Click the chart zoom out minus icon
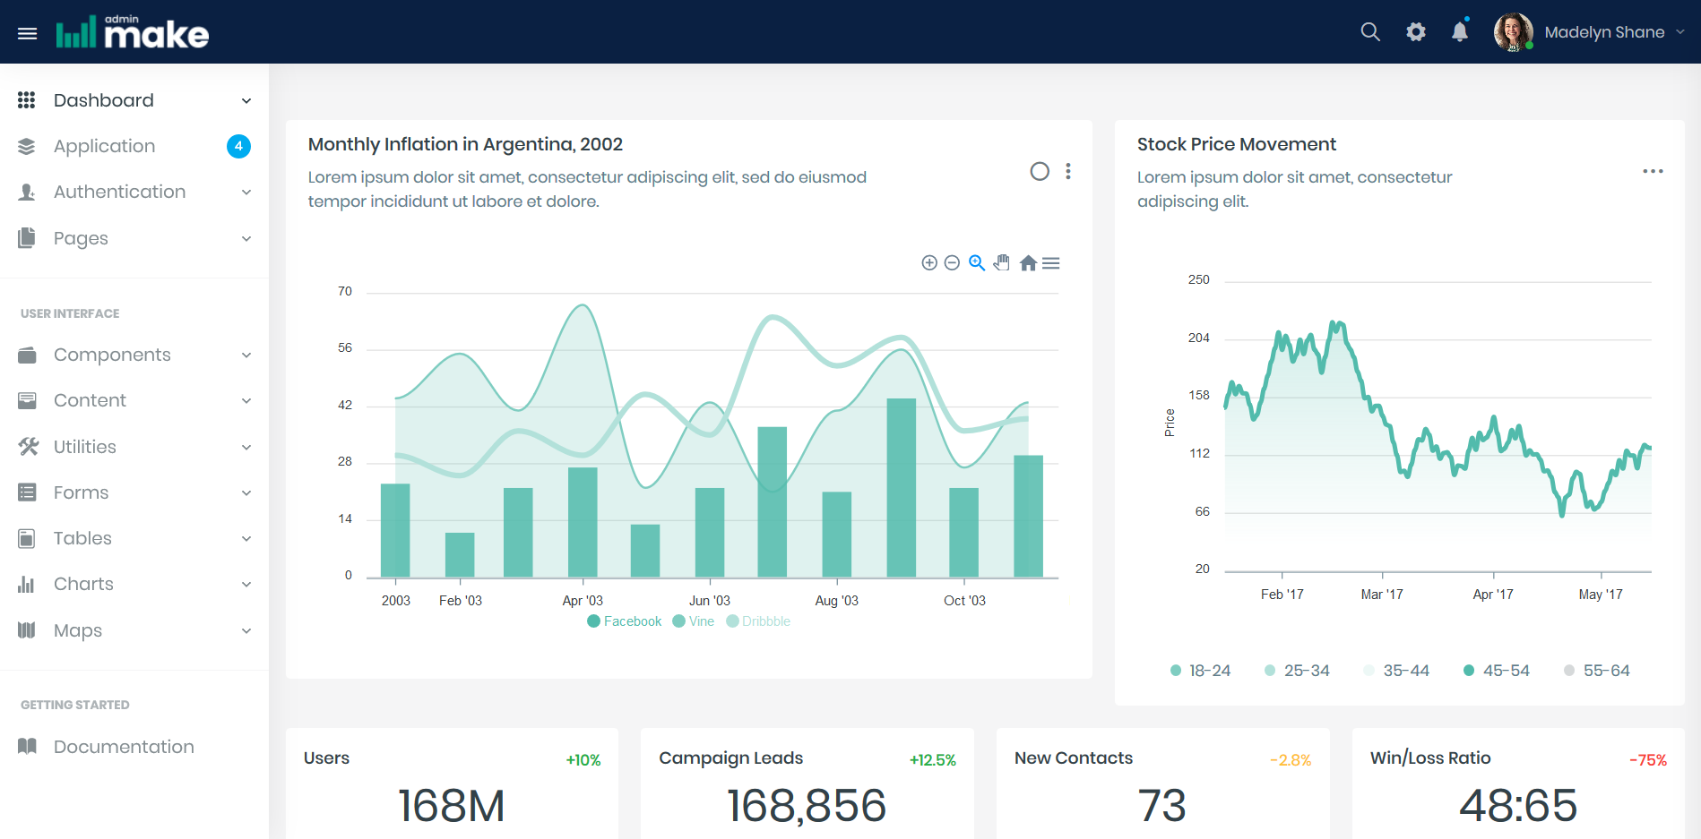 (952, 262)
